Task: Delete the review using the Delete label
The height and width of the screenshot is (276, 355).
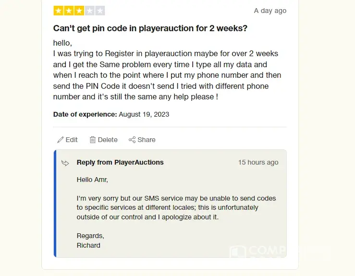Action: pyautogui.click(x=108, y=140)
